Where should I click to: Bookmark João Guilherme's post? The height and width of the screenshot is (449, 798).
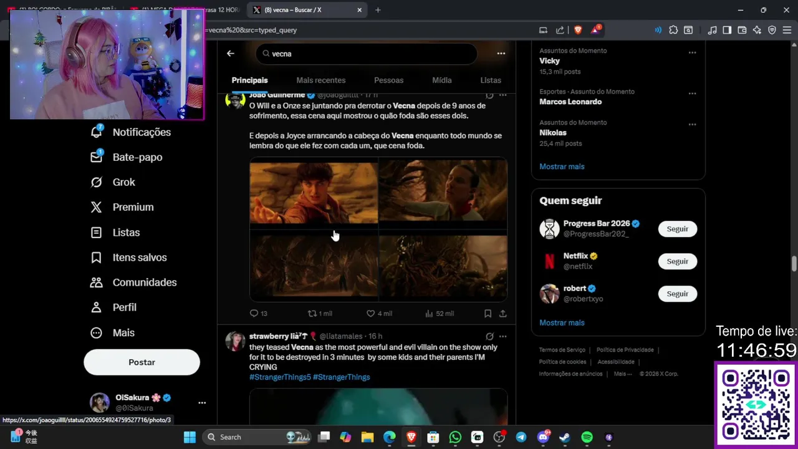tap(488, 314)
